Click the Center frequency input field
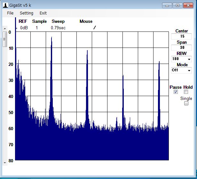Image resolution: width=197 pixels, height=179 pixels. tap(181, 36)
